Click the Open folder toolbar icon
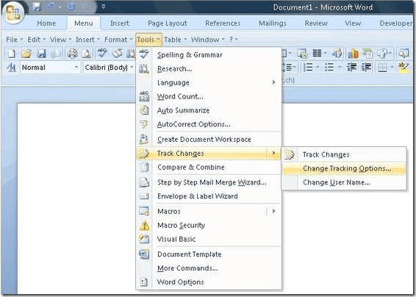416x297 pixels. click(26, 54)
